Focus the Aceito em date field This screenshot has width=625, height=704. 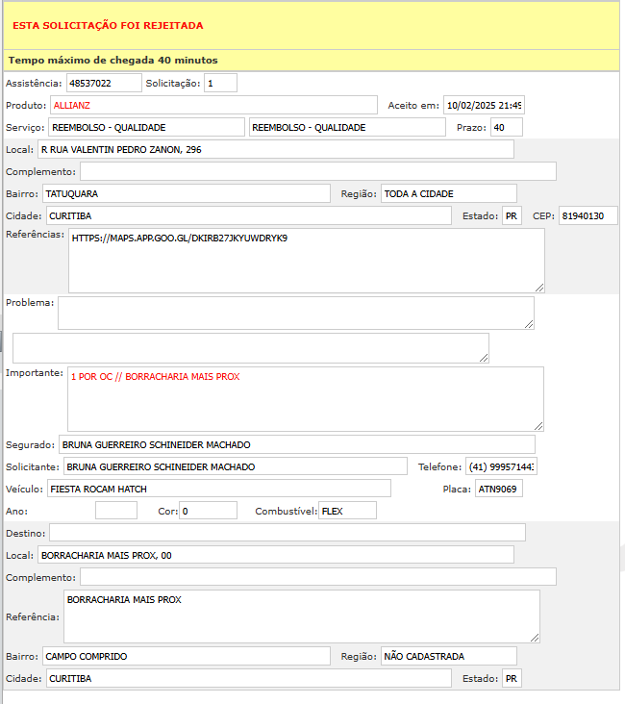pyautogui.click(x=483, y=106)
